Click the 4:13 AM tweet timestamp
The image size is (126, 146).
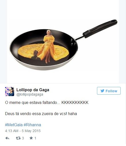[x=12, y=131]
